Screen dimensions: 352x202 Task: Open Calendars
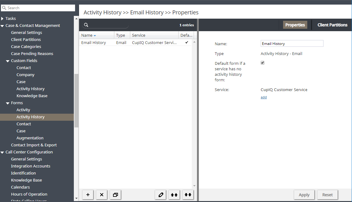pyautogui.click(x=21, y=187)
